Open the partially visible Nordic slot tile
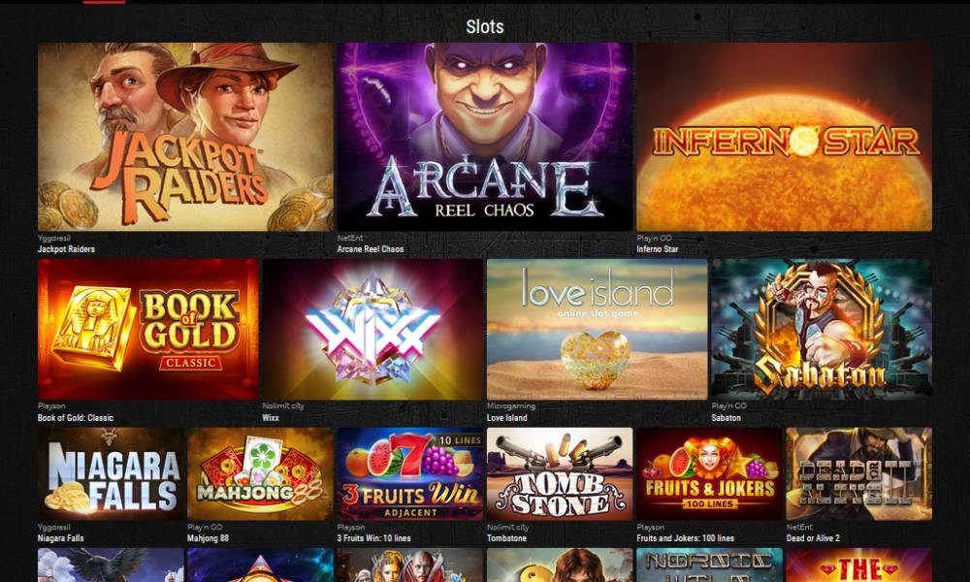The image size is (970, 582). 710,565
